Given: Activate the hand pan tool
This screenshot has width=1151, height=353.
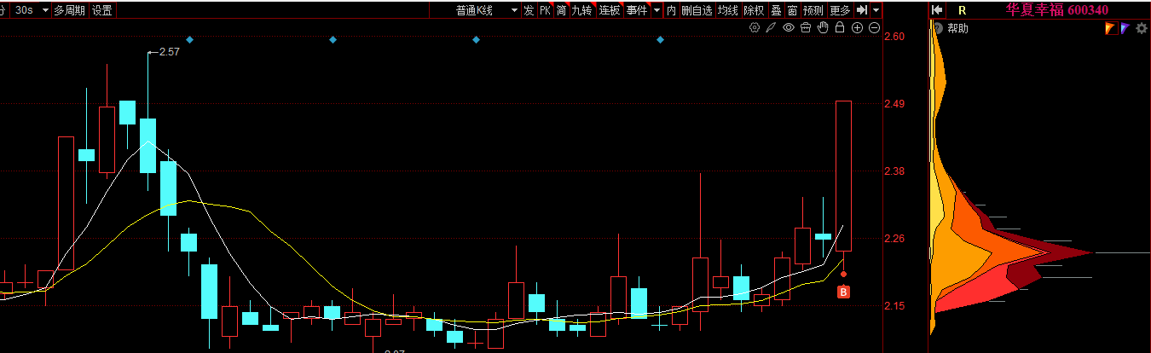Looking at the screenshot, I should (823, 27).
